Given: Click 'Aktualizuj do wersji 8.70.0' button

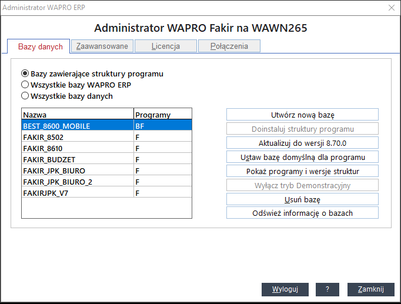Looking at the screenshot, I should (302, 143).
